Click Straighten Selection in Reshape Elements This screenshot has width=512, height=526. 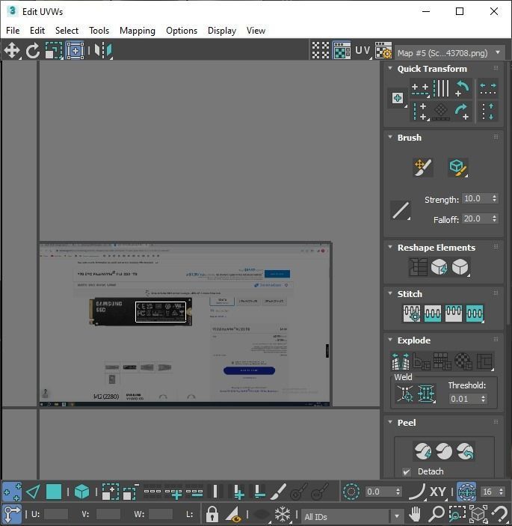tap(418, 267)
